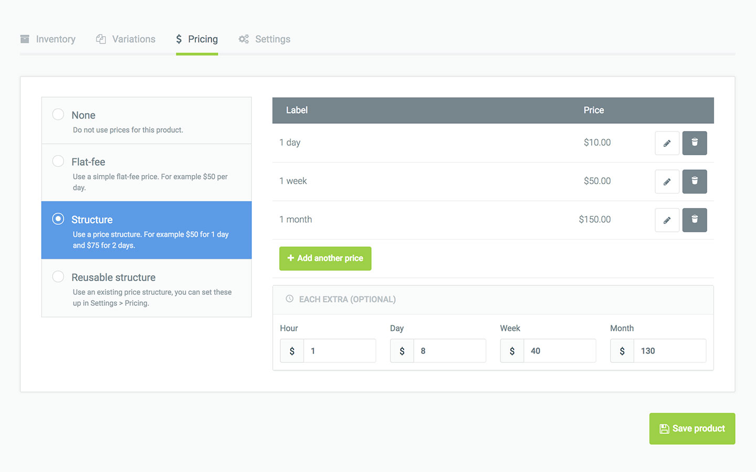Select the Reusable structure radio button

(58, 276)
